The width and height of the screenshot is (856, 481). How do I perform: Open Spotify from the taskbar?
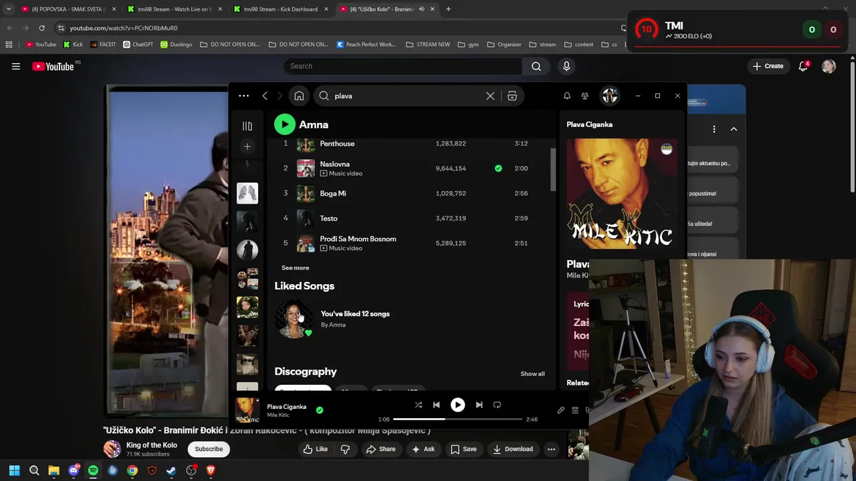coord(93,470)
